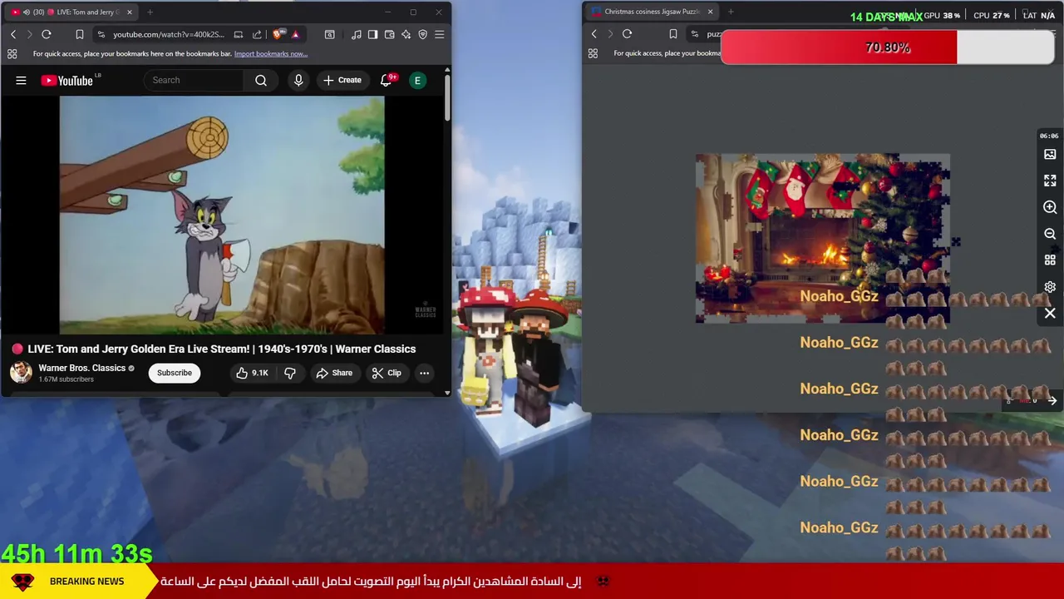Arrange puzzle pieces grid icon
The height and width of the screenshot is (599, 1064).
(1050, 260)
